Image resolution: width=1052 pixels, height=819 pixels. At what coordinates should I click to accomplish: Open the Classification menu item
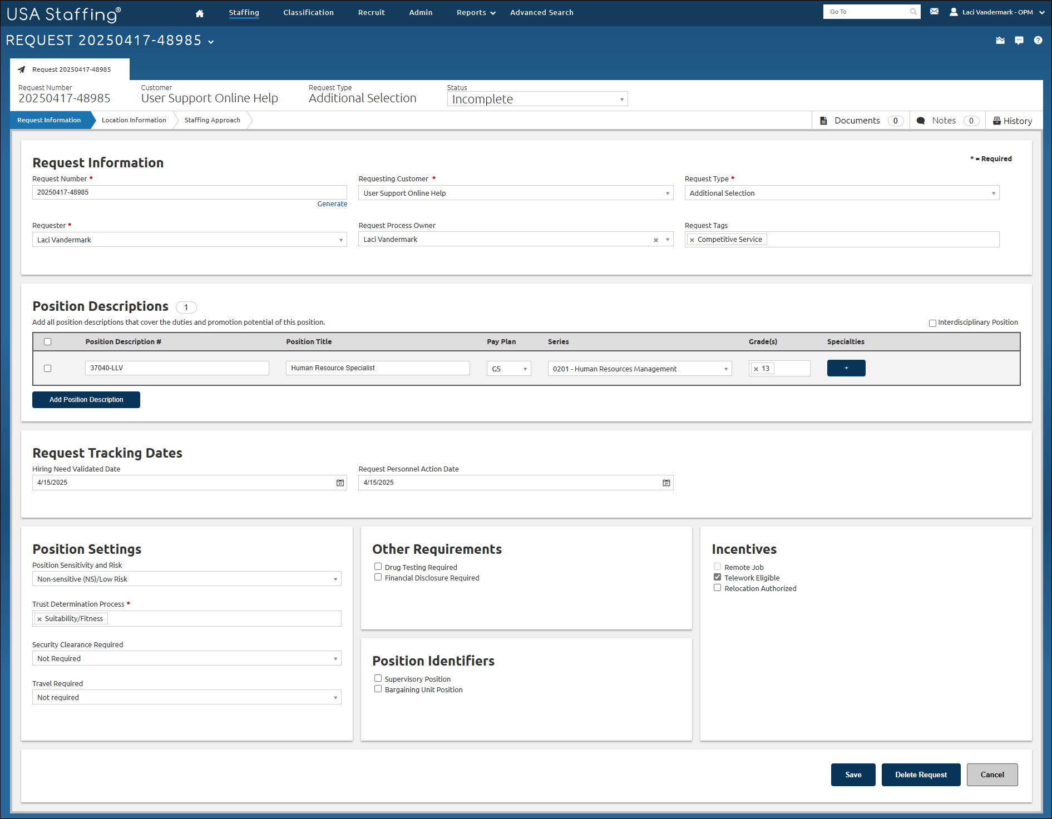point(308,12)
